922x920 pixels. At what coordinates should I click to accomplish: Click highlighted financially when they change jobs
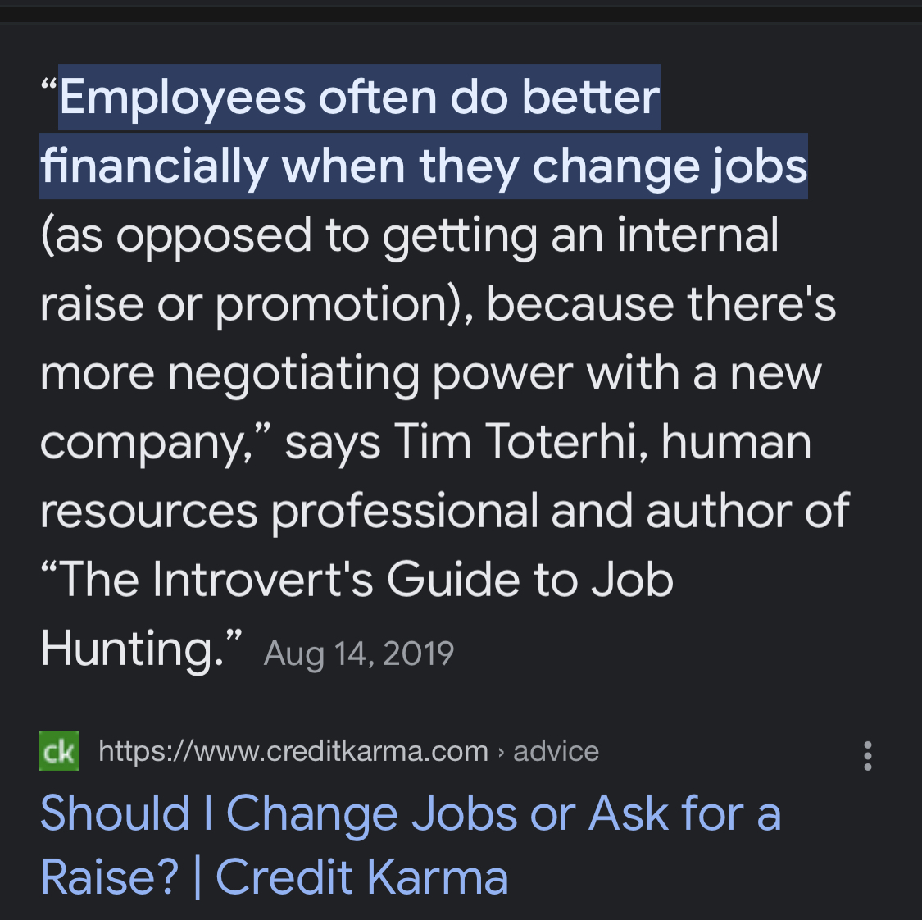[424, 167]
